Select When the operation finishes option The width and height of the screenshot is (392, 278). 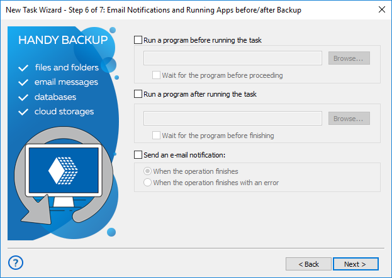(x=148, y=171)
